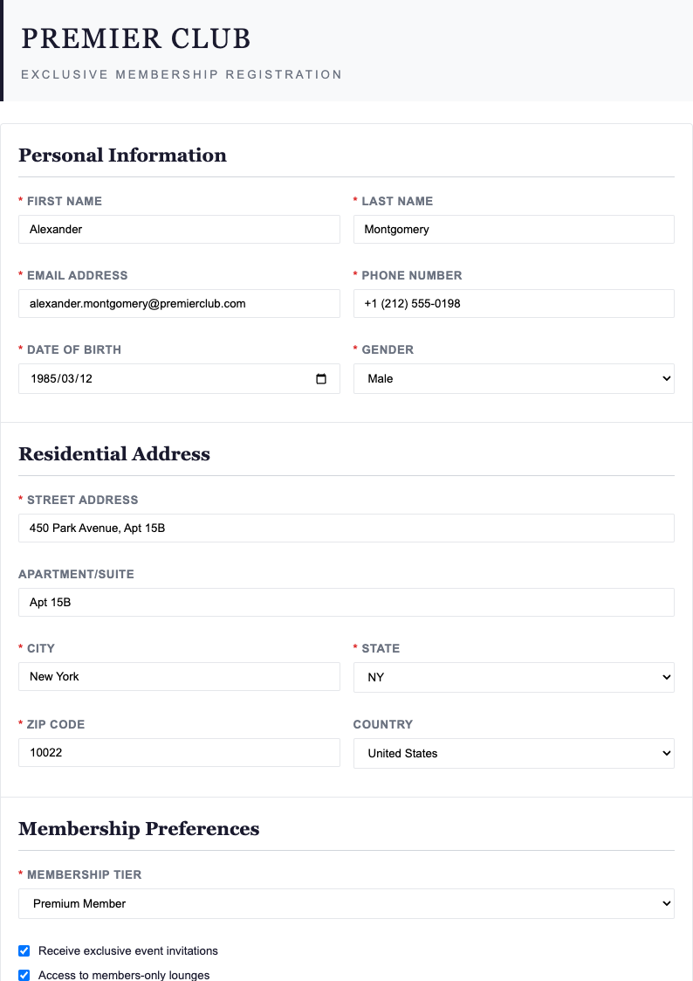
Task: Enable the exclusive event invitations checkbox
Action: click(x=24, y=950)
